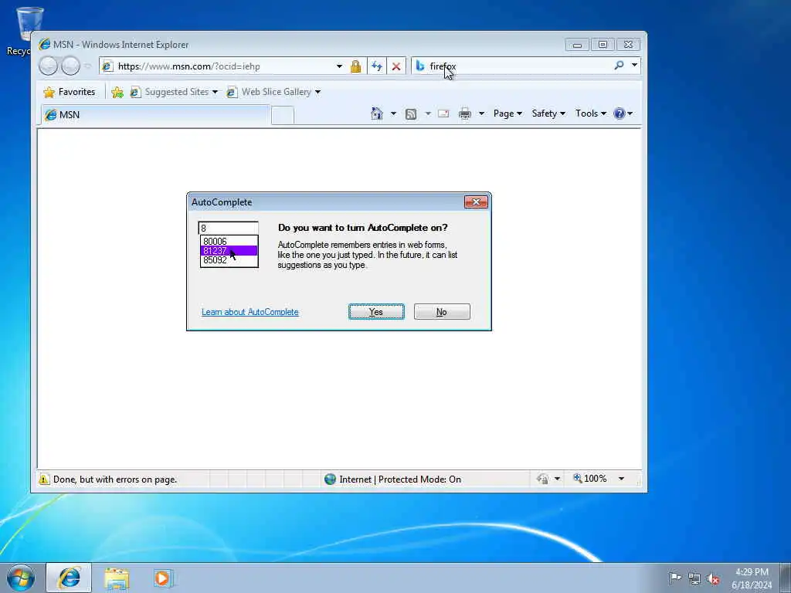This screenshot has width=791, height=593.
Task: Close the AutoComplete dialog with red X
Action: pyautogui.click(x=476, y=202)
